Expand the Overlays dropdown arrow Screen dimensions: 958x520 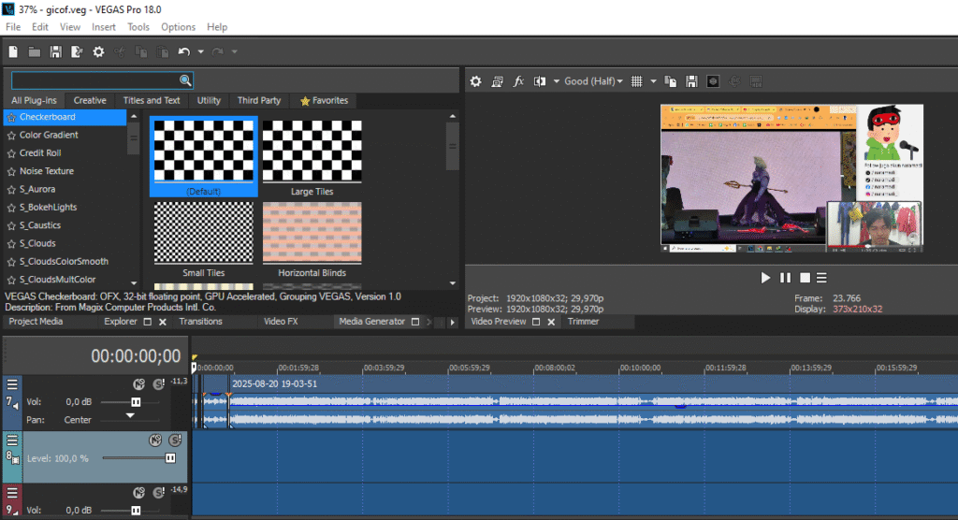click(653, 81)
